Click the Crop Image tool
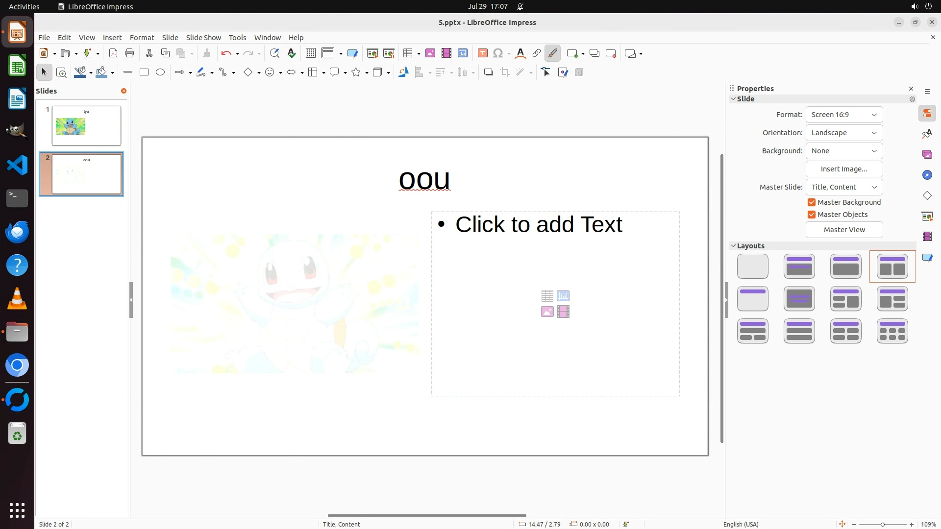This screenshot has height=529, width=941. tap(505, 72)
